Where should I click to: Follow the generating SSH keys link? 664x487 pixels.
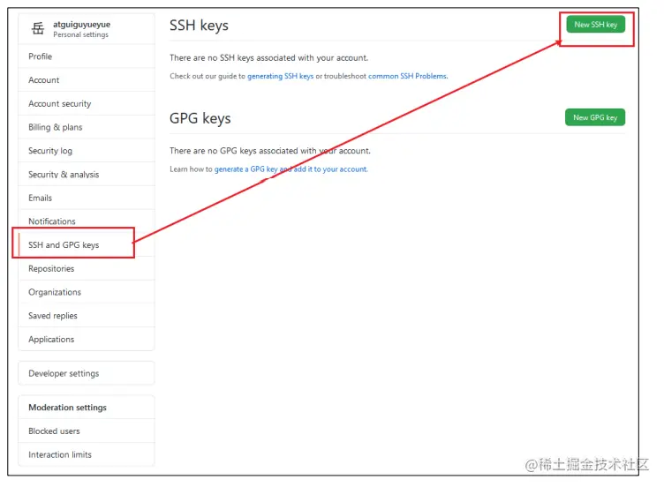tap(280, 76)
